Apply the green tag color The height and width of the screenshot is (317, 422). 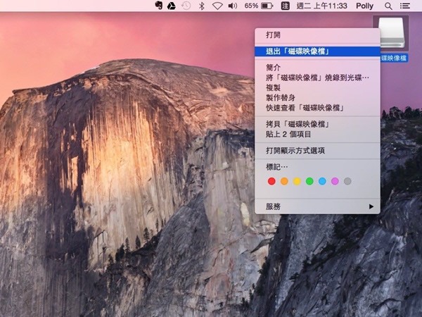point(309,181)
